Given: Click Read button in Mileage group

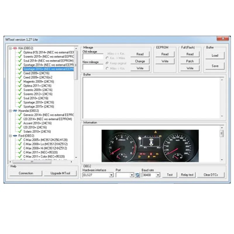Looking at the screenshot, I should pyautogui.click(x=140, y=54).
